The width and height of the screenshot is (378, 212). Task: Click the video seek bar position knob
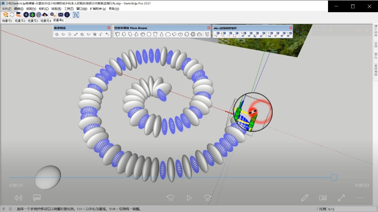[334, 177]
